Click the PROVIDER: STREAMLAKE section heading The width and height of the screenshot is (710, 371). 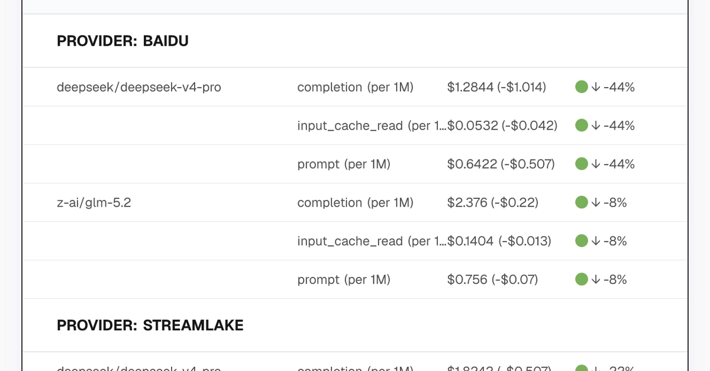click(150, 325)
